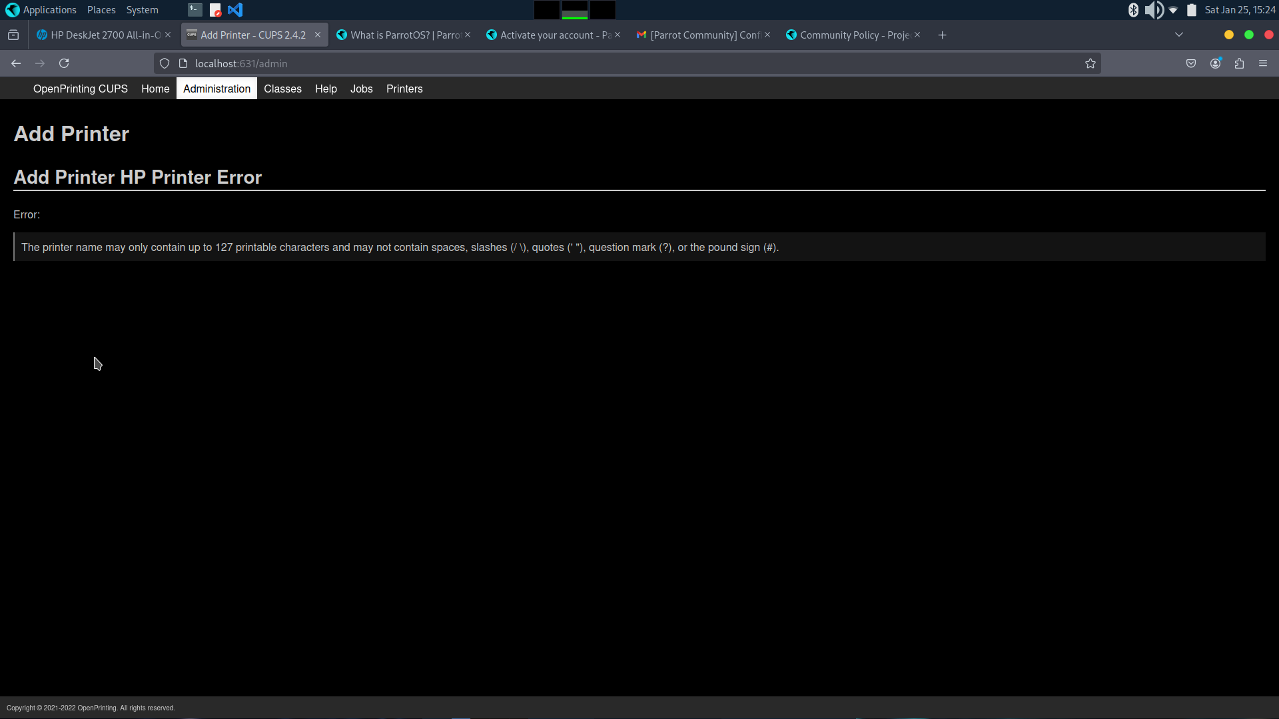
Task: Open the Jobs page
Action: point(362,89)
